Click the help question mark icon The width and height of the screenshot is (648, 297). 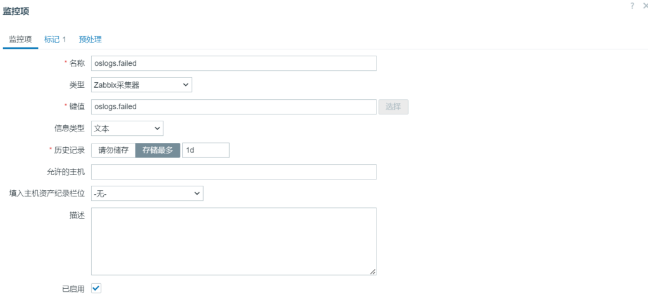click(x=632, y=6)
